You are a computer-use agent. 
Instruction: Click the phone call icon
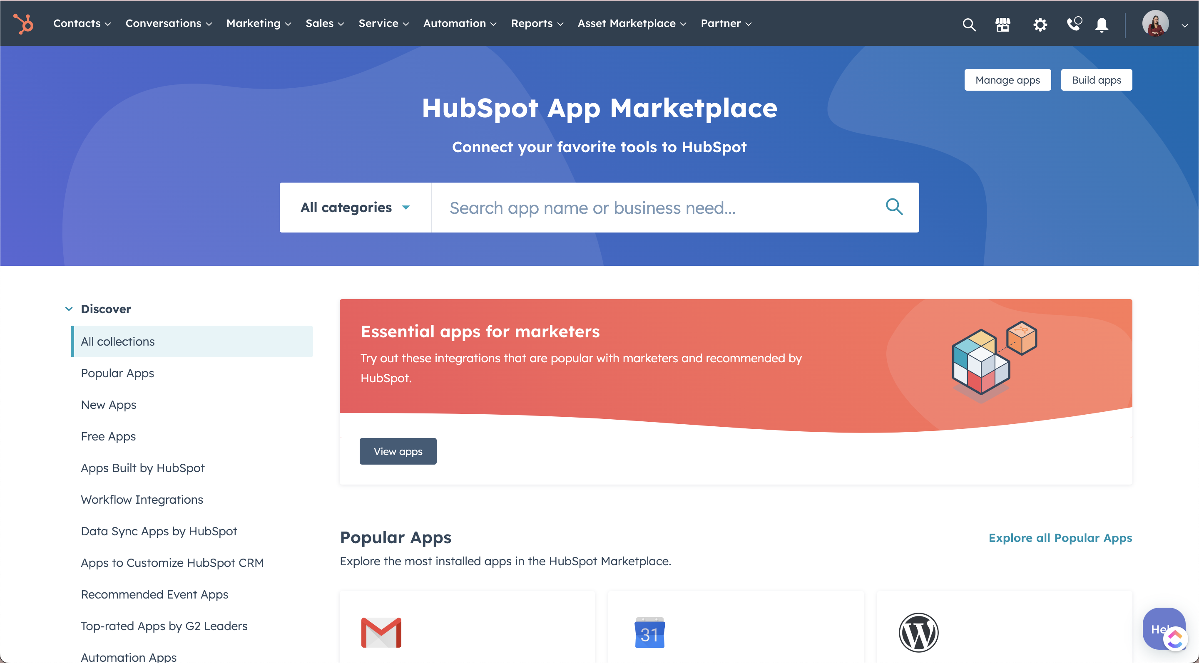click(1073, 23)
